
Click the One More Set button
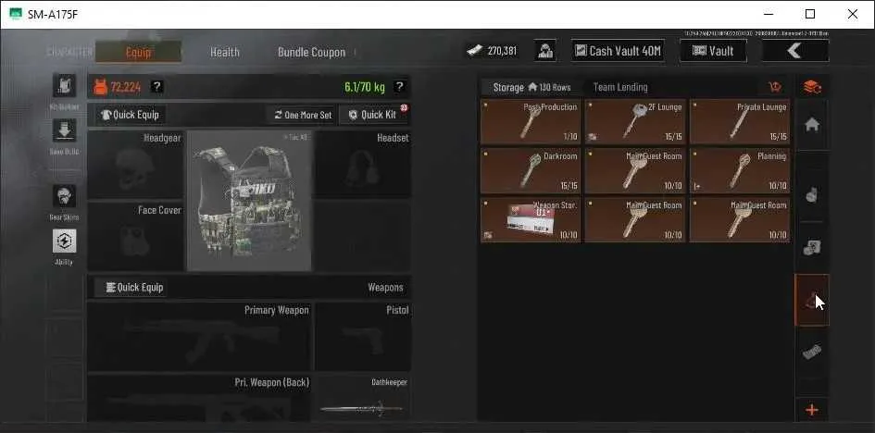point(303,115)
